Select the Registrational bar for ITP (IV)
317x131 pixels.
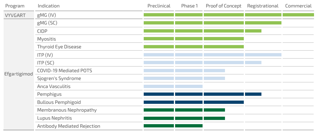(263, 55)
